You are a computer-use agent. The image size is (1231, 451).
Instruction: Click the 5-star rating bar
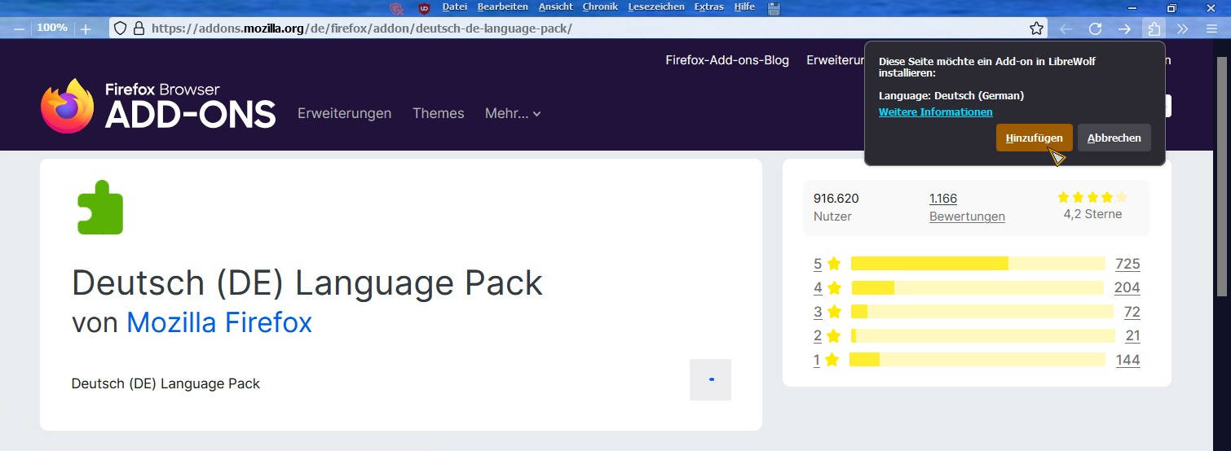pos(978,263)
